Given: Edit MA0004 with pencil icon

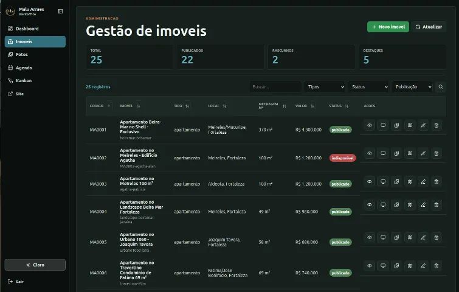Looking at the screenshot, I should pos(423,205).
